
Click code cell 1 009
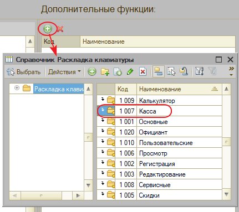click(x=126, y=101)
